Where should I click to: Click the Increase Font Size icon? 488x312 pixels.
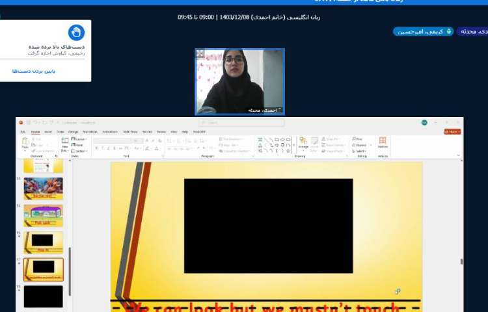tap(147, 140)
